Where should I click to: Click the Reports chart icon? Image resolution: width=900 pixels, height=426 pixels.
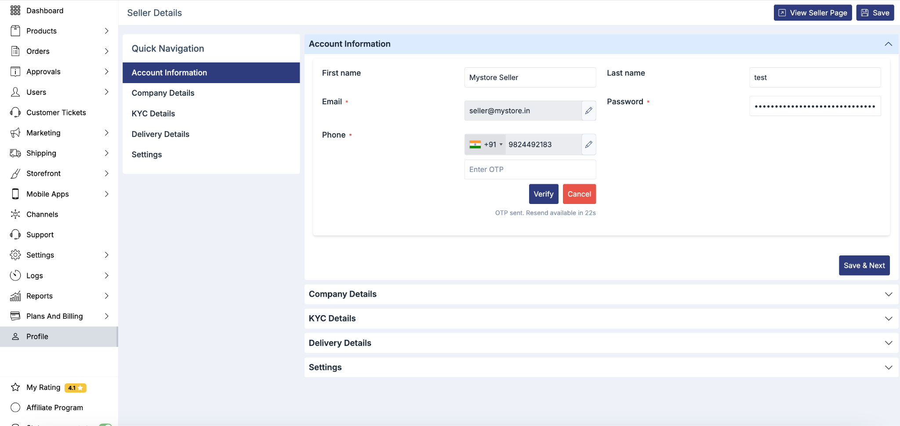point(15,296)
